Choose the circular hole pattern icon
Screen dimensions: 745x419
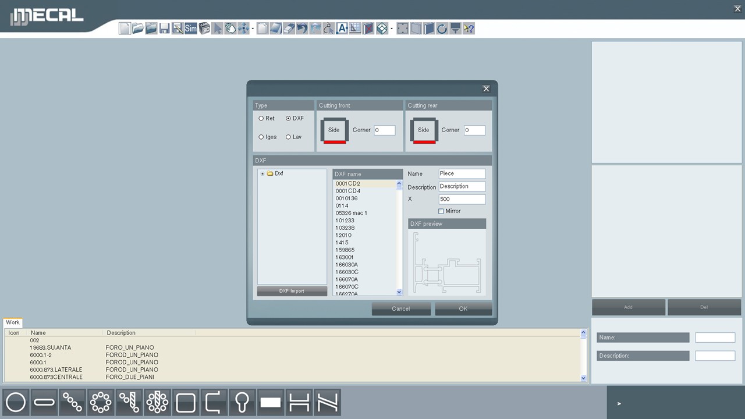101,402
